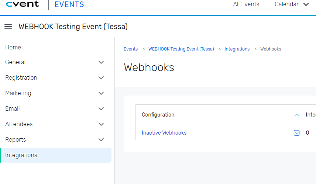Click the WEBHOOK Testing Event (Tessa) title

pos(73,27)
